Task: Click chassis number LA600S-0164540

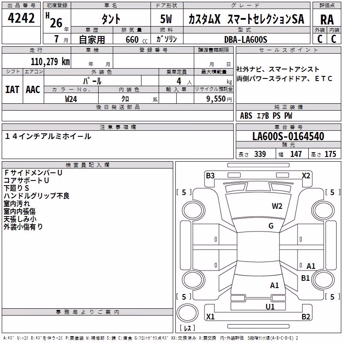Action: (x=288, y=136)
